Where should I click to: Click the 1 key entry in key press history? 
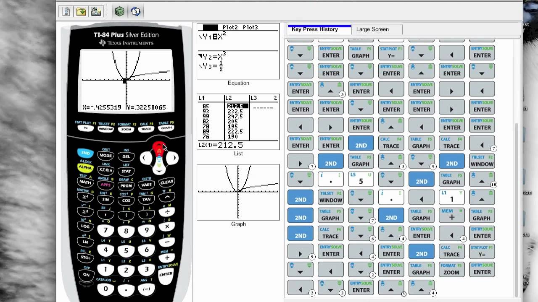click(451, 197)
